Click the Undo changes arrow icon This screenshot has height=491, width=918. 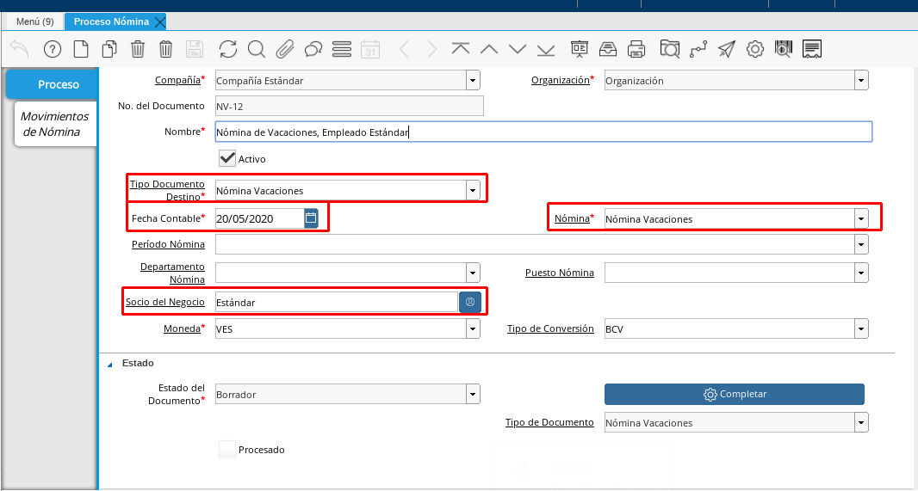20,48
